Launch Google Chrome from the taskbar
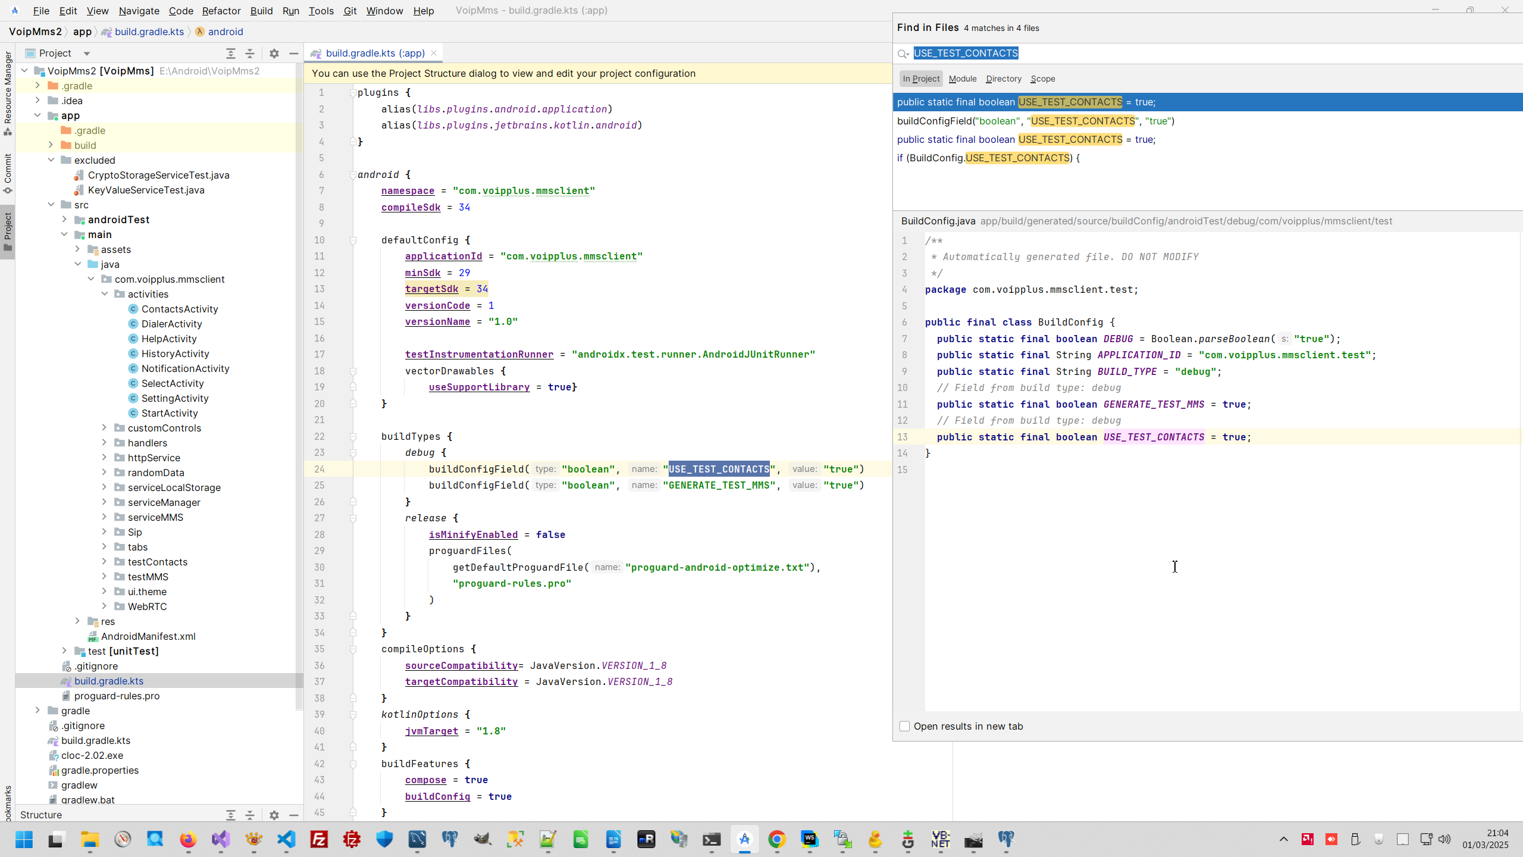Viewport: 1523px width, 857px height. coord(776,840)
